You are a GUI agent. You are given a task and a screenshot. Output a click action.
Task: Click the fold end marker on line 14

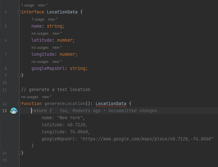tap(19, 153)
